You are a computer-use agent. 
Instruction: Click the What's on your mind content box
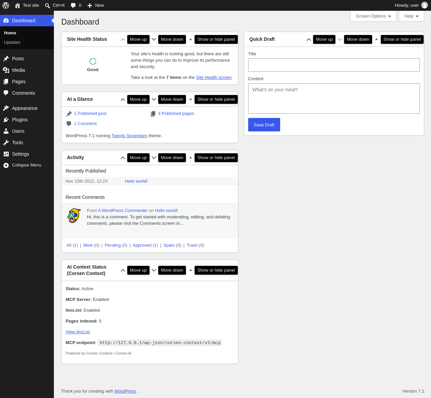(334, 98)
